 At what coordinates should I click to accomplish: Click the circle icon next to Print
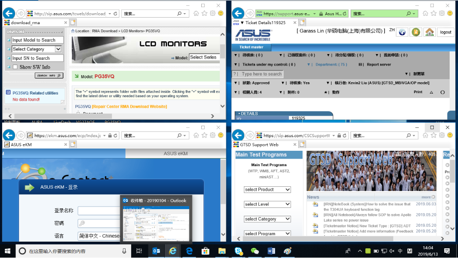coord(443,92)
